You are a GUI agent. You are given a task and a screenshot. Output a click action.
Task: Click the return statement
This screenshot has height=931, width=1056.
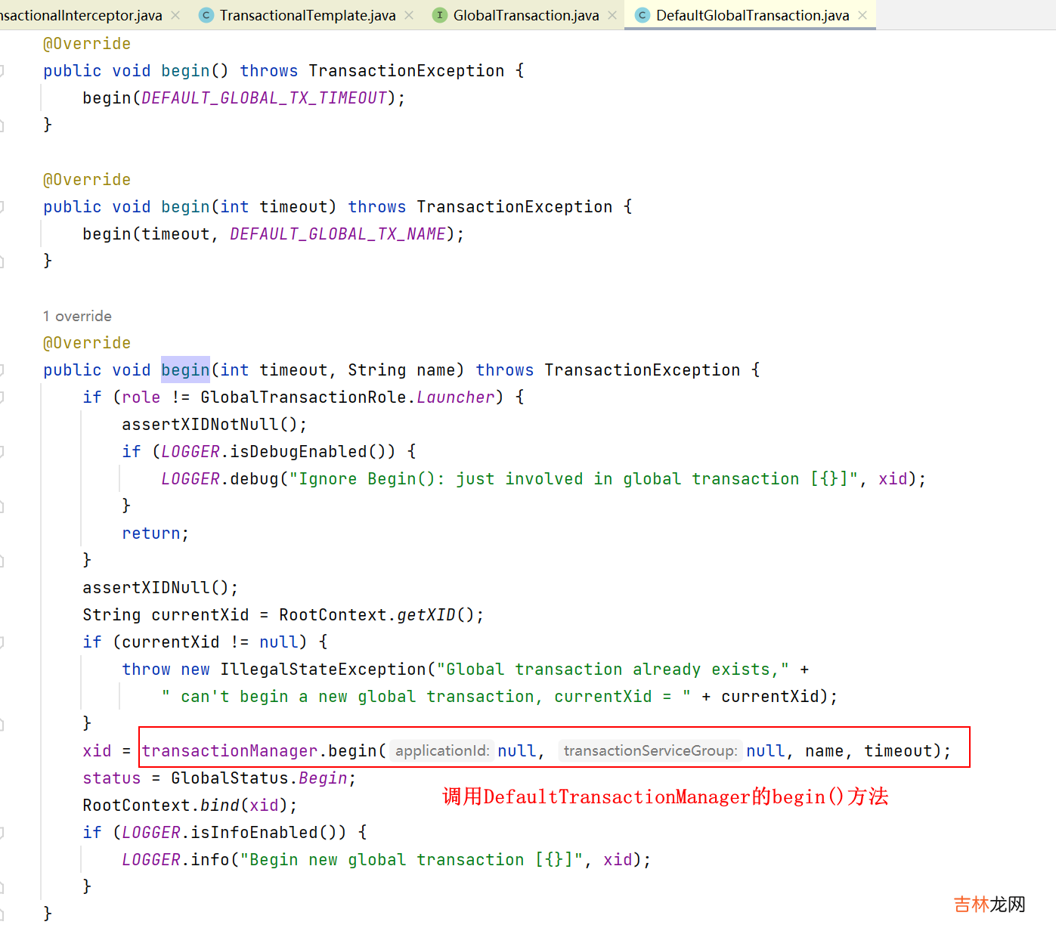point(155,533)
